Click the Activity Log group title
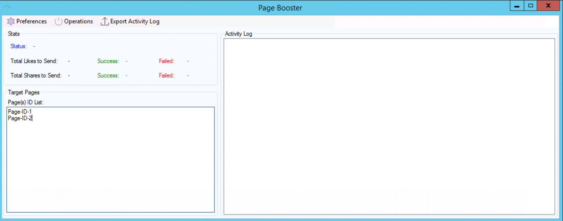The image size is (563, 221). pyautogui.click(x=239, y=34)
